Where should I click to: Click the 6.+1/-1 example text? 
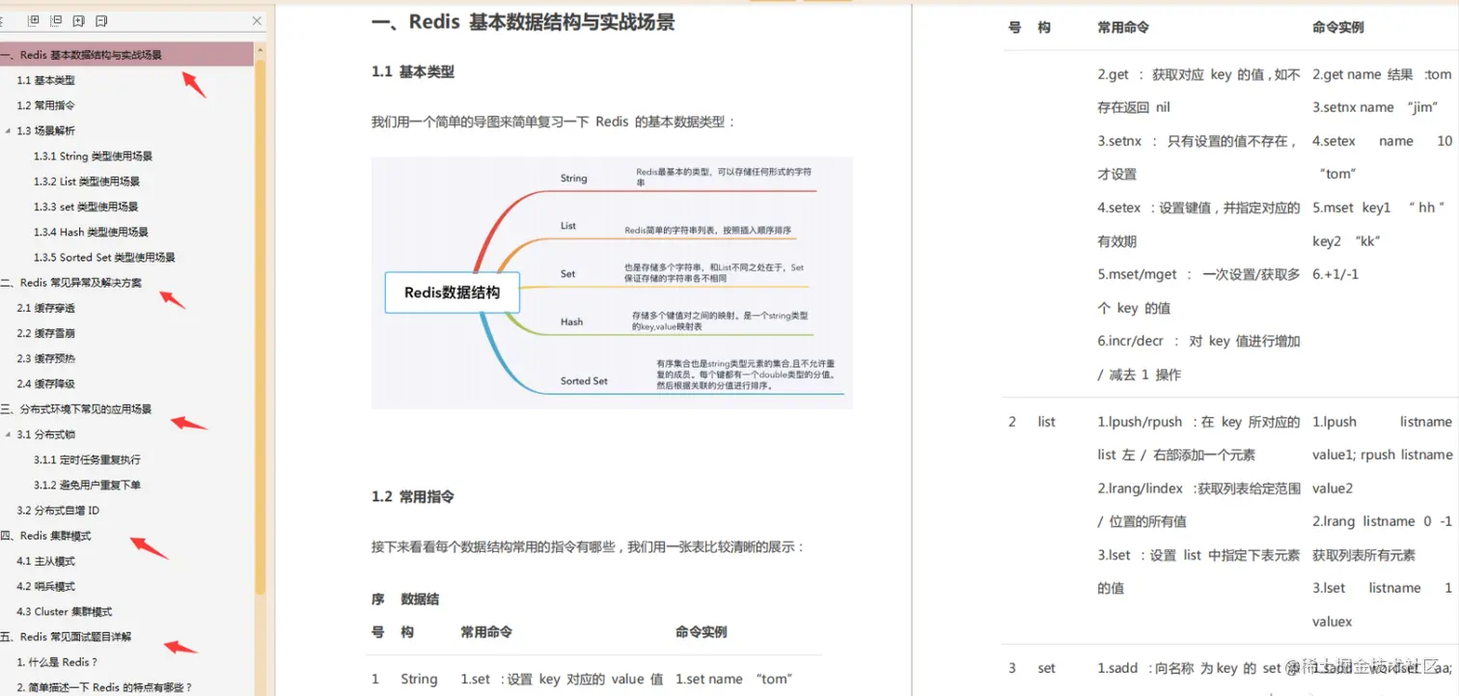click(1335, 274)
